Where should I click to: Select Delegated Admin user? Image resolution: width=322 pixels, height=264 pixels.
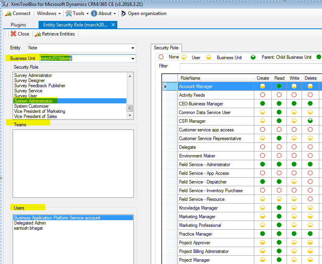(x=30, y=223)
